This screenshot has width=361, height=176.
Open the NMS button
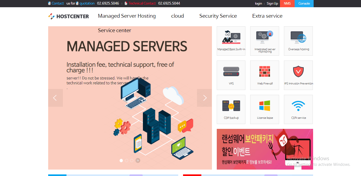[287, 3]
